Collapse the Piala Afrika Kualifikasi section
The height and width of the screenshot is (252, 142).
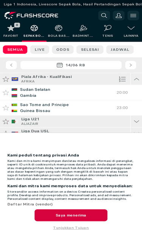136,79
